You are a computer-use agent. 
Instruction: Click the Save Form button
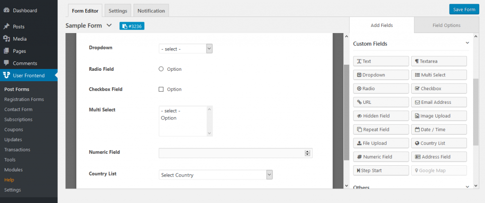point(464,9)
